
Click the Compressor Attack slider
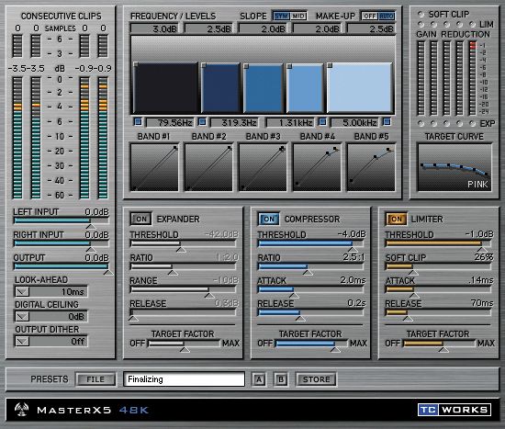pos(310,289)
